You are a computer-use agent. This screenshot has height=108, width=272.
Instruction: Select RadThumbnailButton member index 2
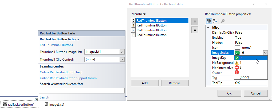(160, 30)
